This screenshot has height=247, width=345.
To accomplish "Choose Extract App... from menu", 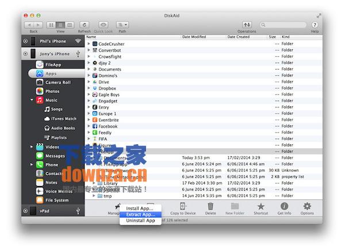I will coord(140,214).
